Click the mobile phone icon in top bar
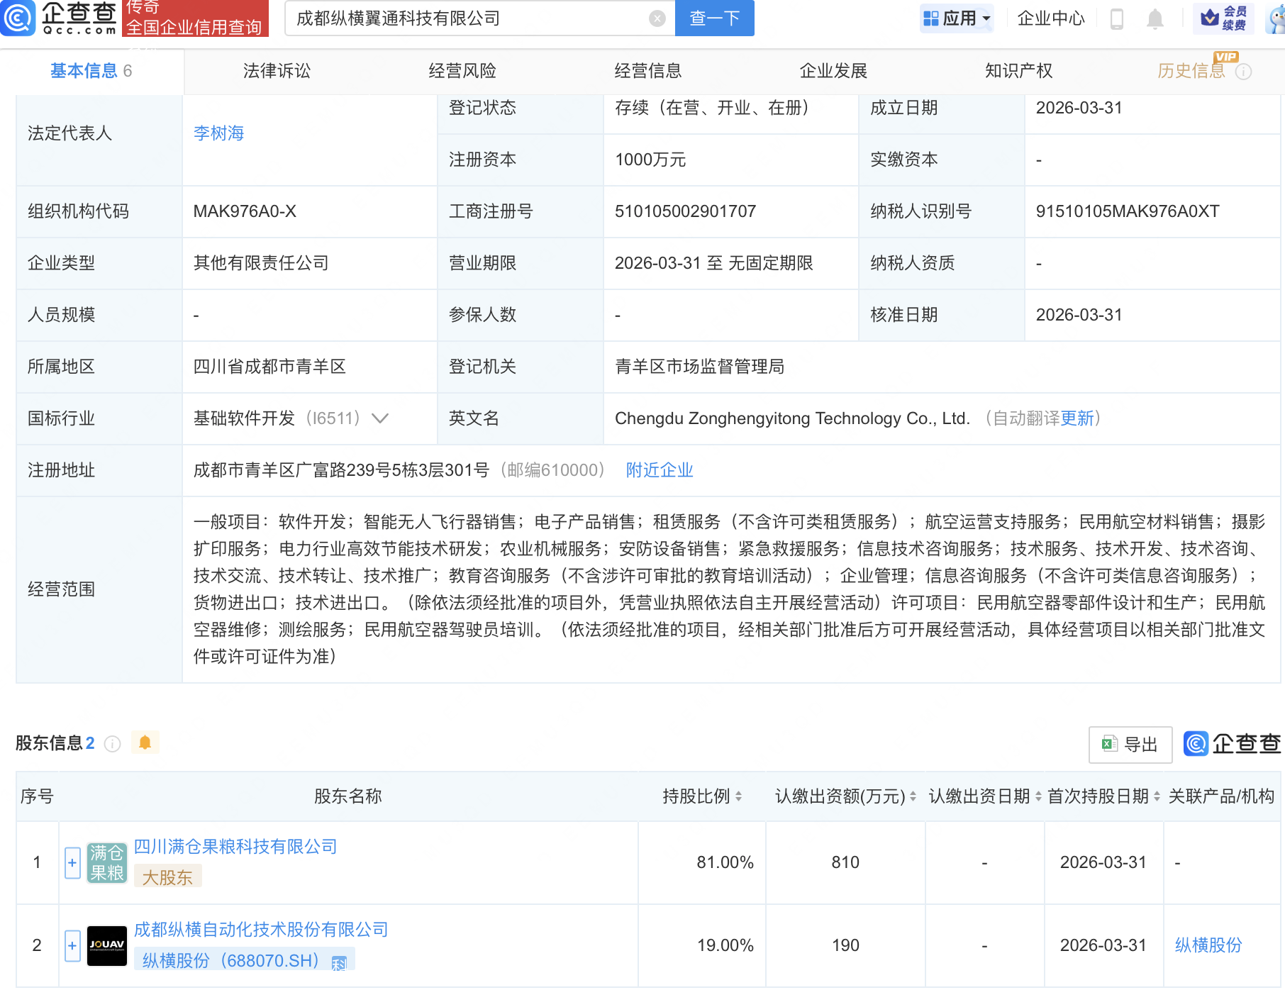Screen dimensions: 1285x990 [1117, 19]
